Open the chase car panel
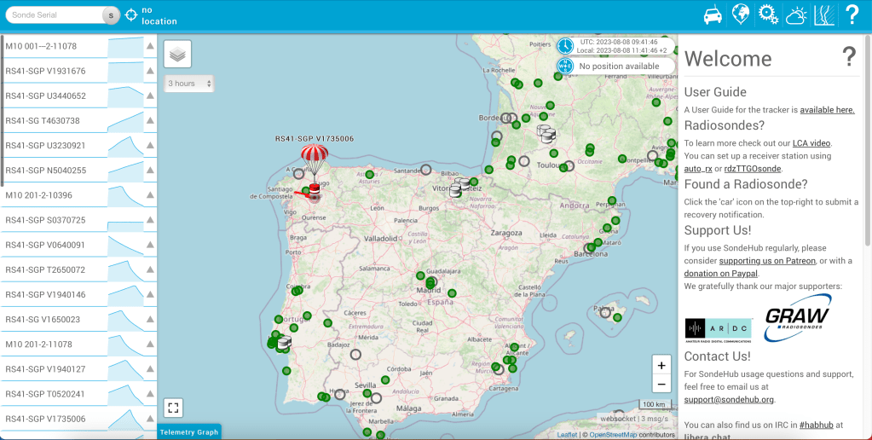Image resolution: width=872 pixels, height=440 pixels. (713, 14)
